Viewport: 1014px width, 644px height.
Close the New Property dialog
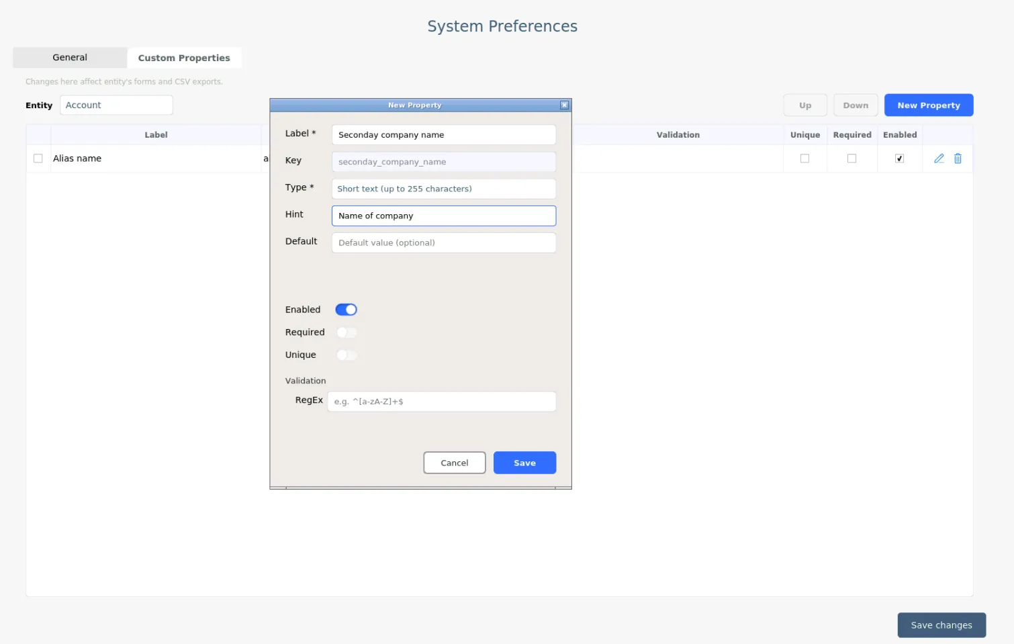[x=564, y=105]
